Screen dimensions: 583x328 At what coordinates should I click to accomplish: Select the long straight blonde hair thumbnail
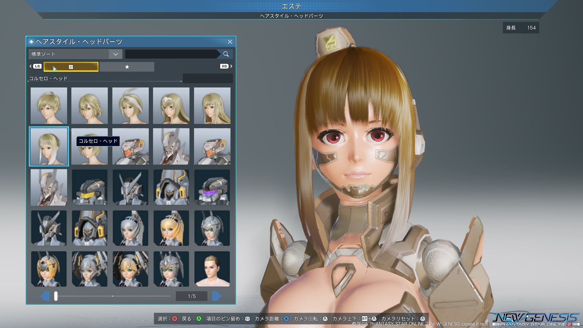tap(212, 106)
